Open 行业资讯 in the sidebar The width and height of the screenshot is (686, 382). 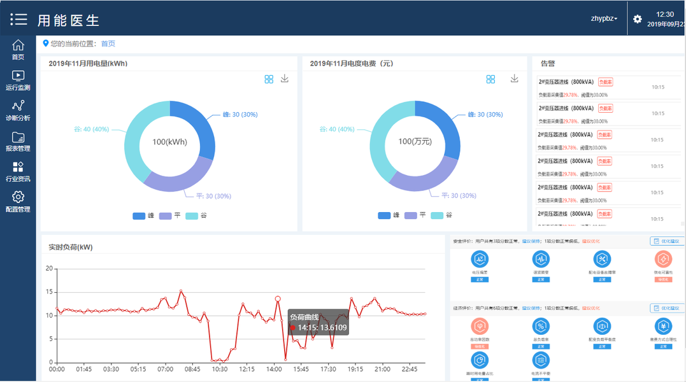(18, 172)
